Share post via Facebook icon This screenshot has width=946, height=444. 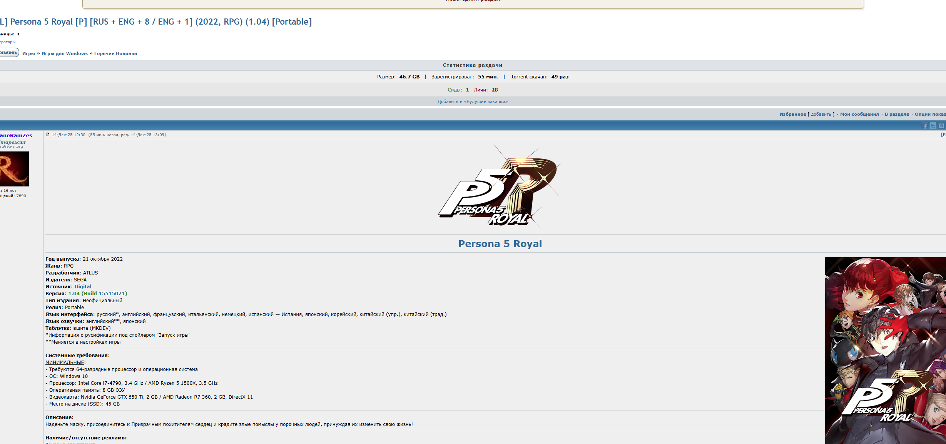coord(925,126)
